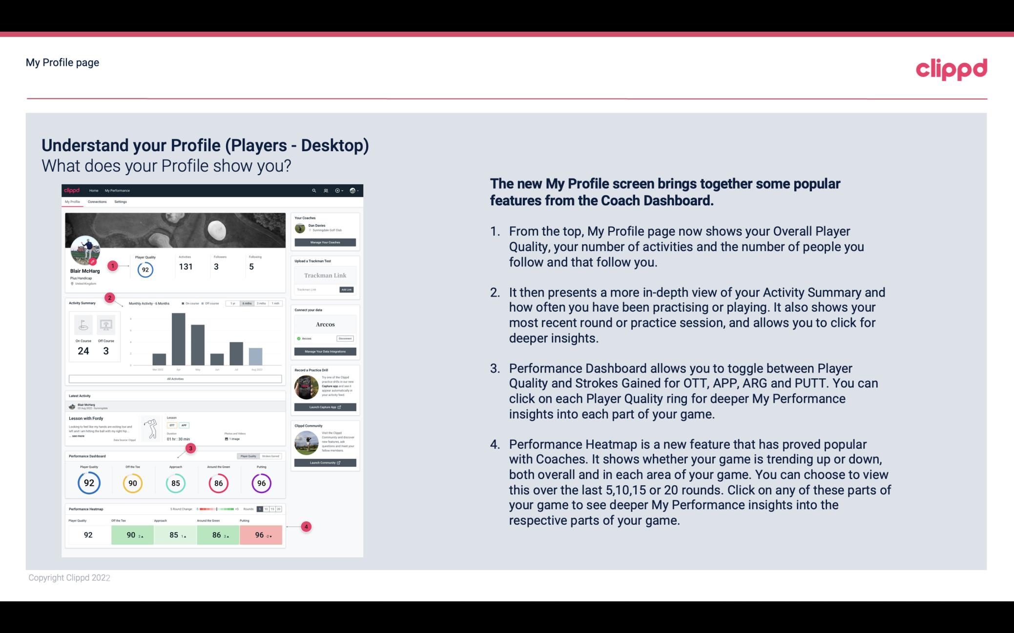Select the My Profile tab icon

(x=73, y=202)
